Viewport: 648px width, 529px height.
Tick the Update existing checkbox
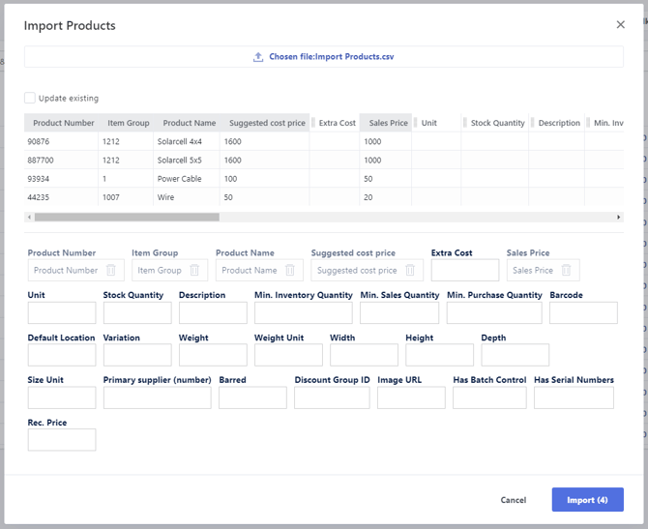pyautogui.click(x=30, y=98)
